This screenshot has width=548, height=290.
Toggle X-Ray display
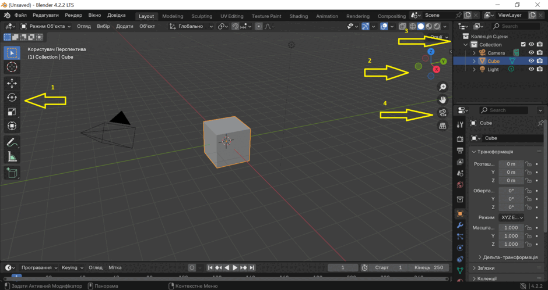click(x=402, y=26)
